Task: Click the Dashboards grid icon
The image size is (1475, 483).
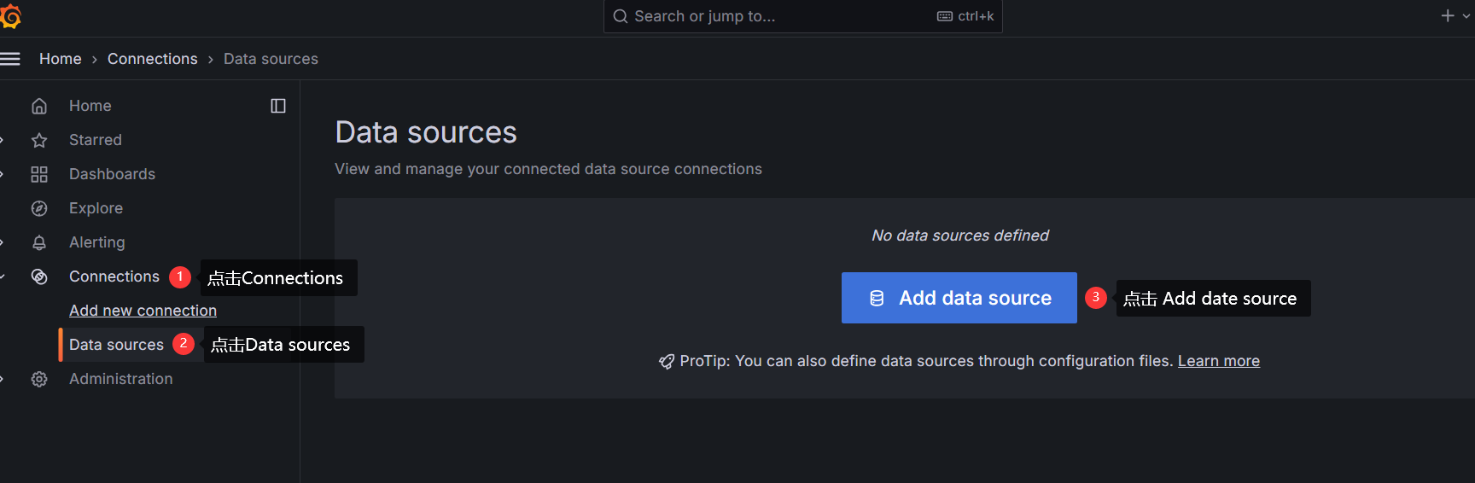Action: (39, 174)
